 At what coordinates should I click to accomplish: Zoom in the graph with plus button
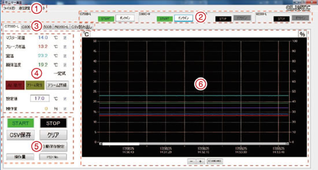pyautogui.click(x=200, y=161)
